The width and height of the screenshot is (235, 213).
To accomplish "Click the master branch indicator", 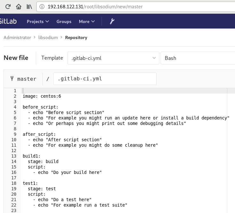I will 23,79.
